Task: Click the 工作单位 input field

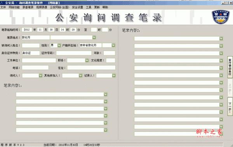Action: 39,60
